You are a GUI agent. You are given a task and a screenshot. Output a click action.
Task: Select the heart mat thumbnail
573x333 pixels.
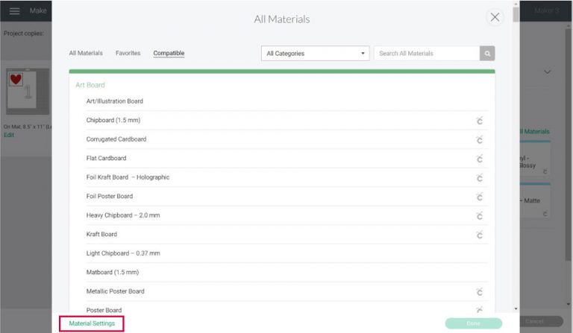click(28, 91)
